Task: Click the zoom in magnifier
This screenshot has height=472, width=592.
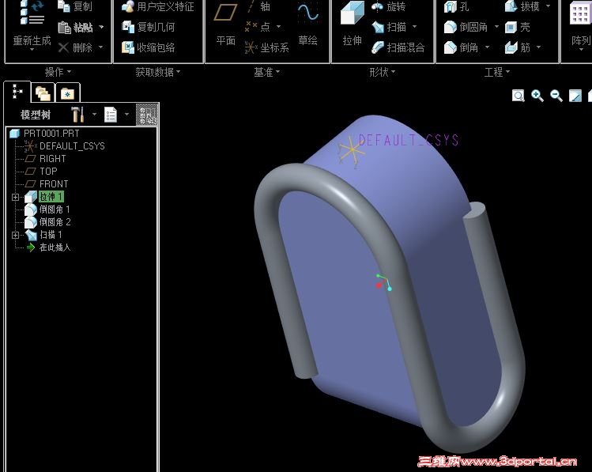Action: tap(537, 96)
